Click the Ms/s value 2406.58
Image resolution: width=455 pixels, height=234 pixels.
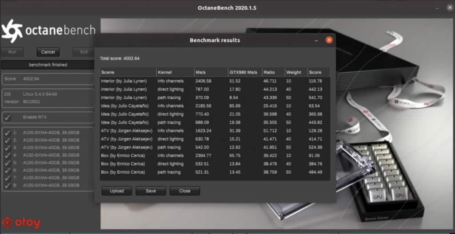click(203, 81)
